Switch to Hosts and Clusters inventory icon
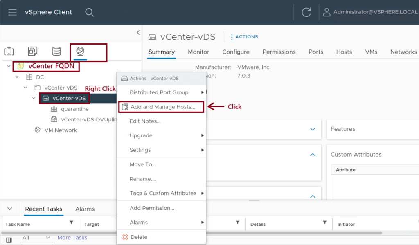The image size is (419, 245). (9, 51)
